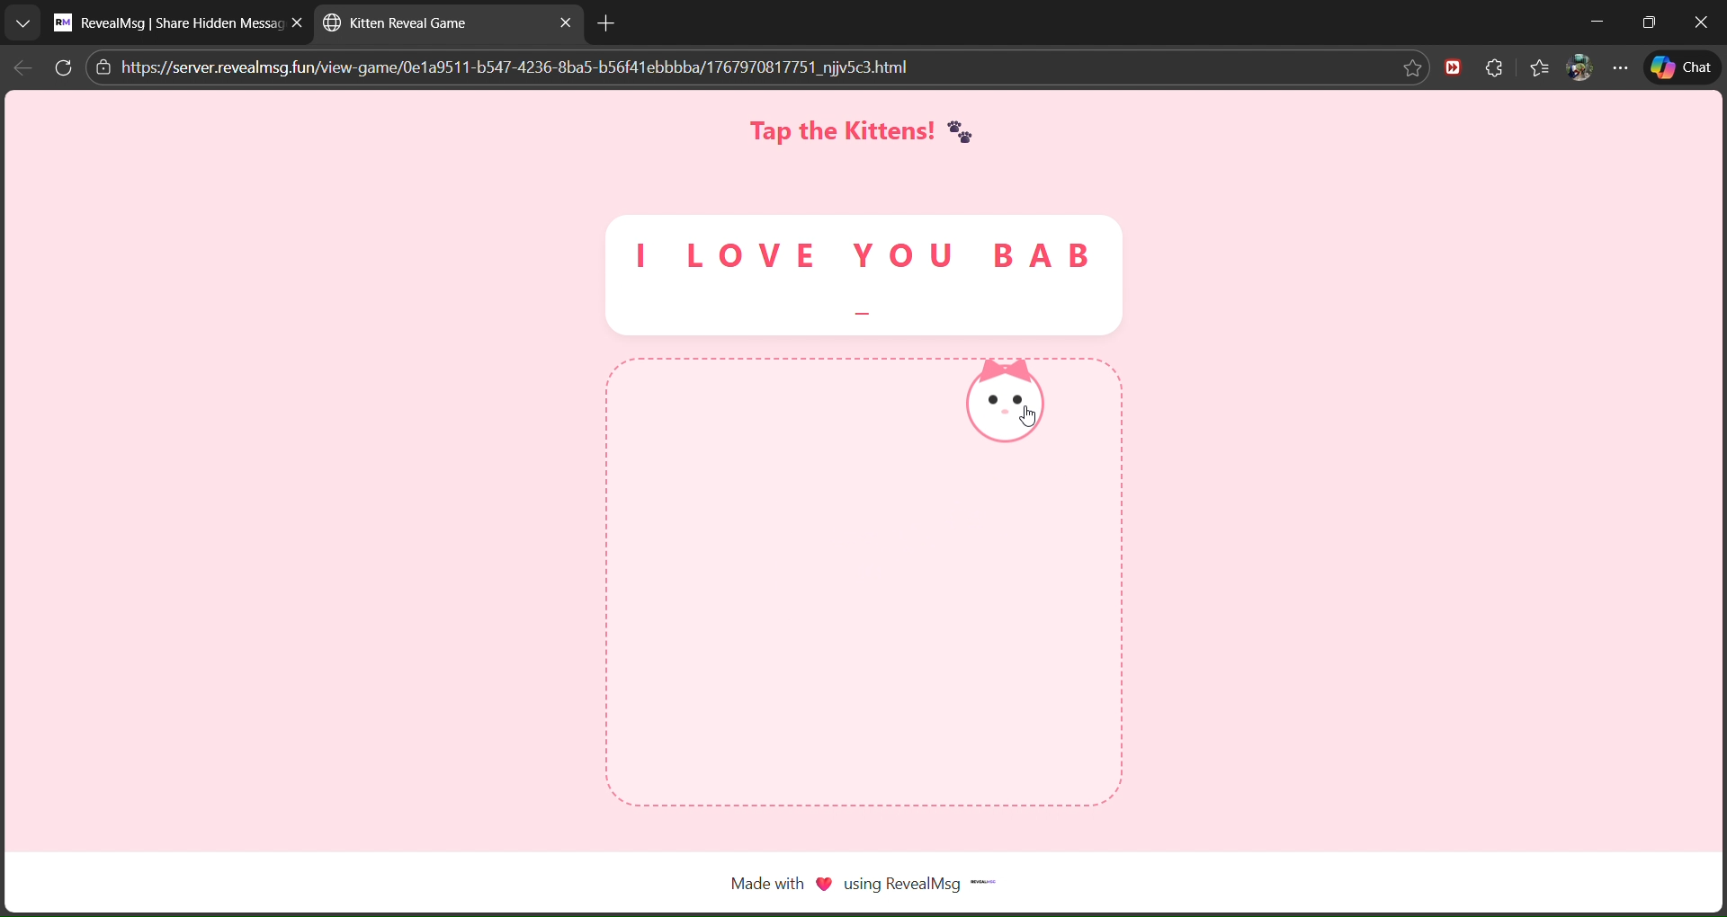The image size is (1727, 917).
Task: Close the Kitten Reveal Game tab
Action: click(x=566, y=23)
